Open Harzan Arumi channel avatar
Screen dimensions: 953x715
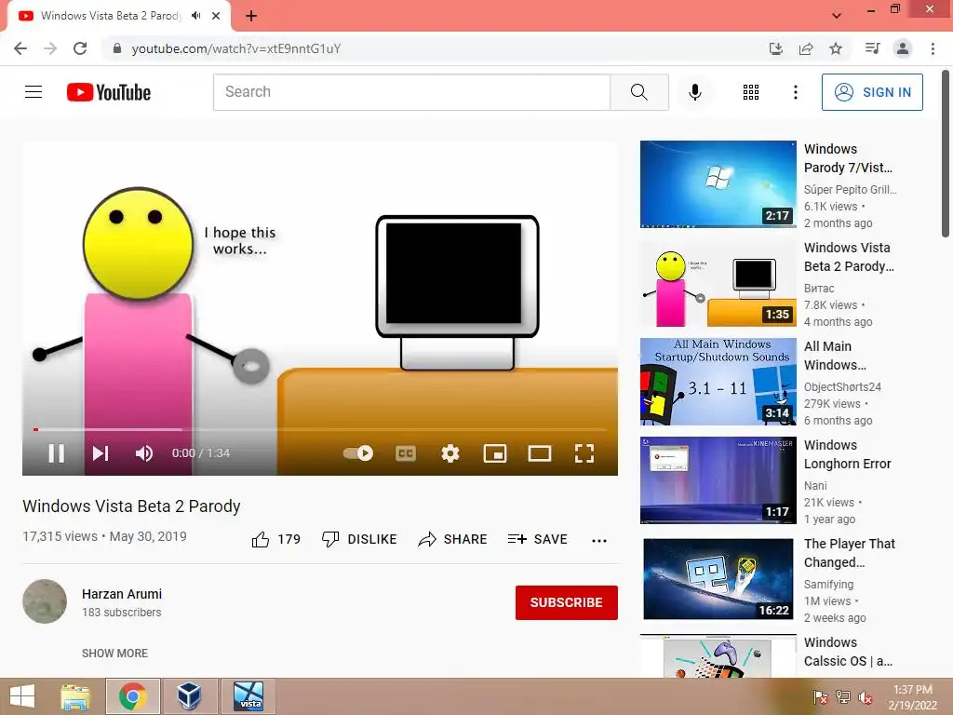click(45, 601)
